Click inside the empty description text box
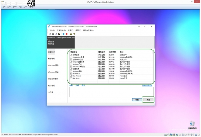 111,92
